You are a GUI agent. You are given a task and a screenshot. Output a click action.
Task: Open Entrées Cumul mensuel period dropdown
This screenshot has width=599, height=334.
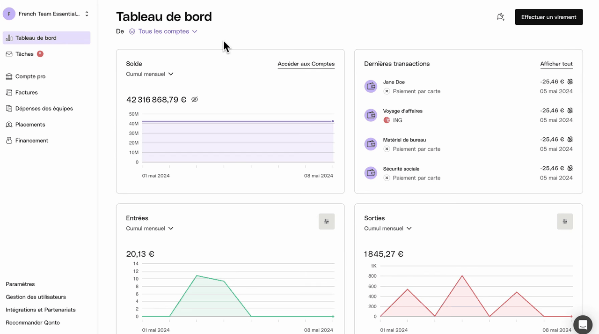point(150,229)
